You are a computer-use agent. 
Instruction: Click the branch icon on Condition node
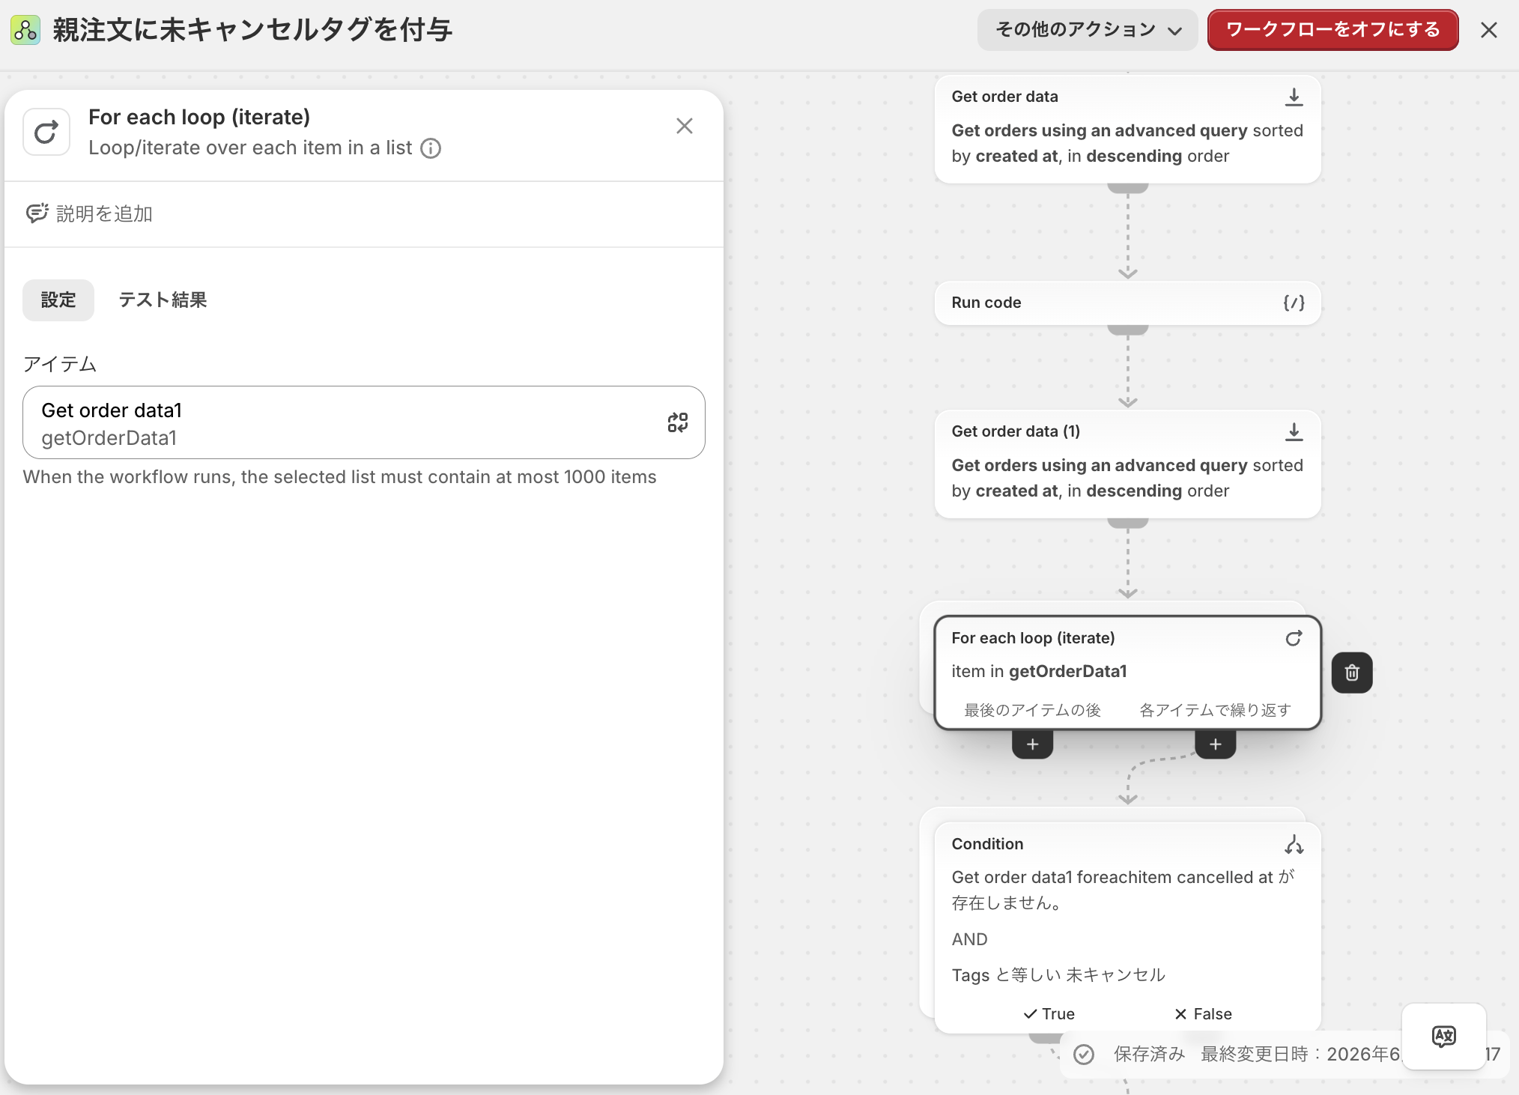(1294, 845)
